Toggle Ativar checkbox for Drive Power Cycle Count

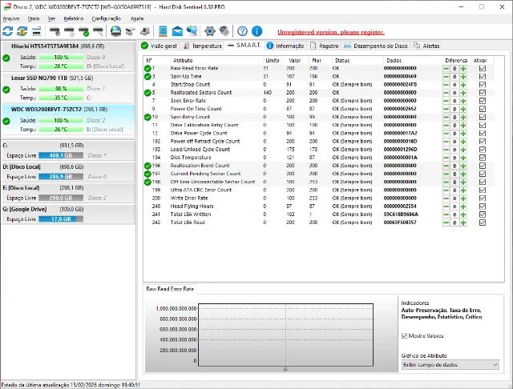483,133
